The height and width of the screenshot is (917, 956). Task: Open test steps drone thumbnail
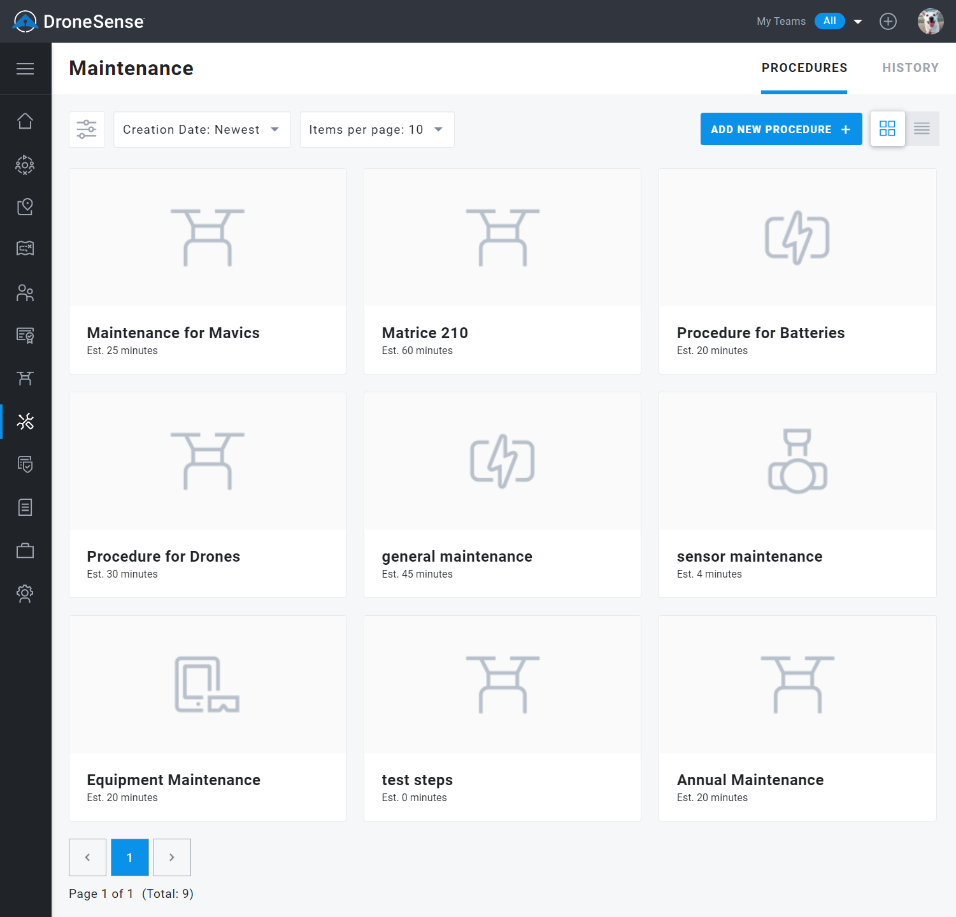(503, 685)
